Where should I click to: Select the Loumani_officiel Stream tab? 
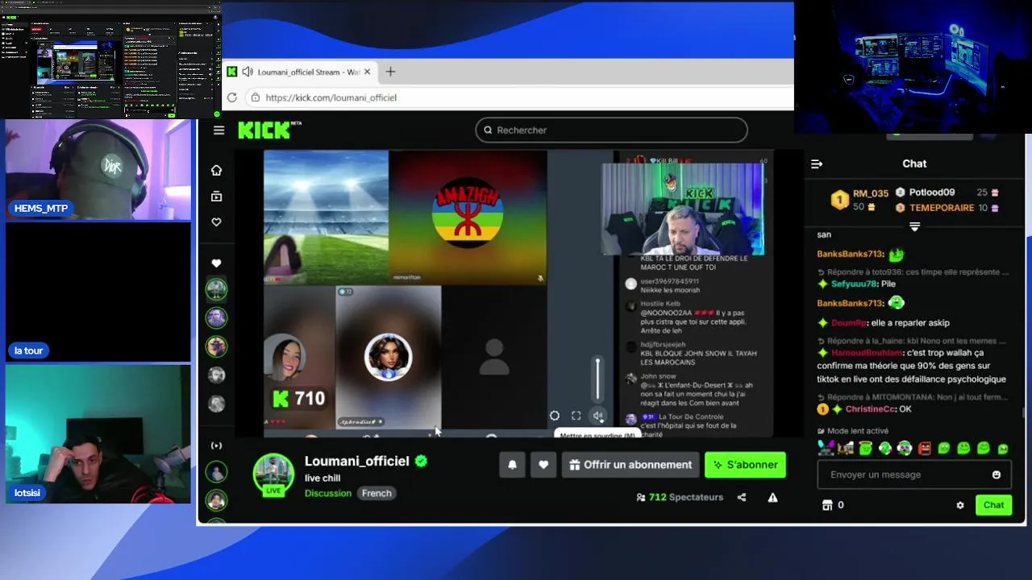(299, 72)
